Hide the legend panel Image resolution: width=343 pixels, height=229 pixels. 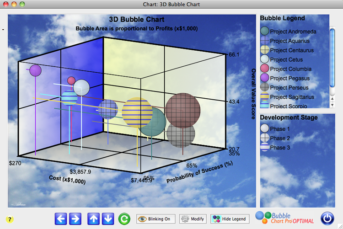click(x=230, y=219)
